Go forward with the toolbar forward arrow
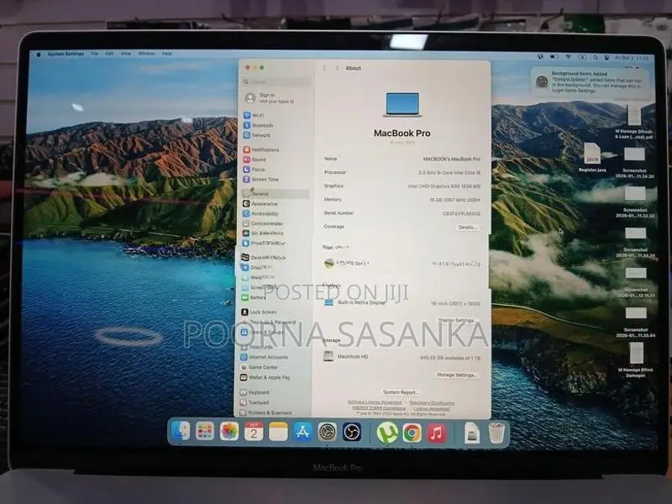The width and height of the screenshot is (672, 504). (x=337, y=68)
